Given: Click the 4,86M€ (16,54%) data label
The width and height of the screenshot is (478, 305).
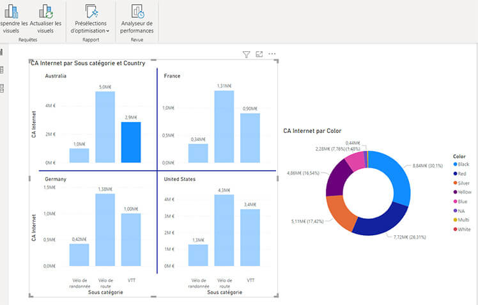Looking at the screenshot, I should (303, 173).
